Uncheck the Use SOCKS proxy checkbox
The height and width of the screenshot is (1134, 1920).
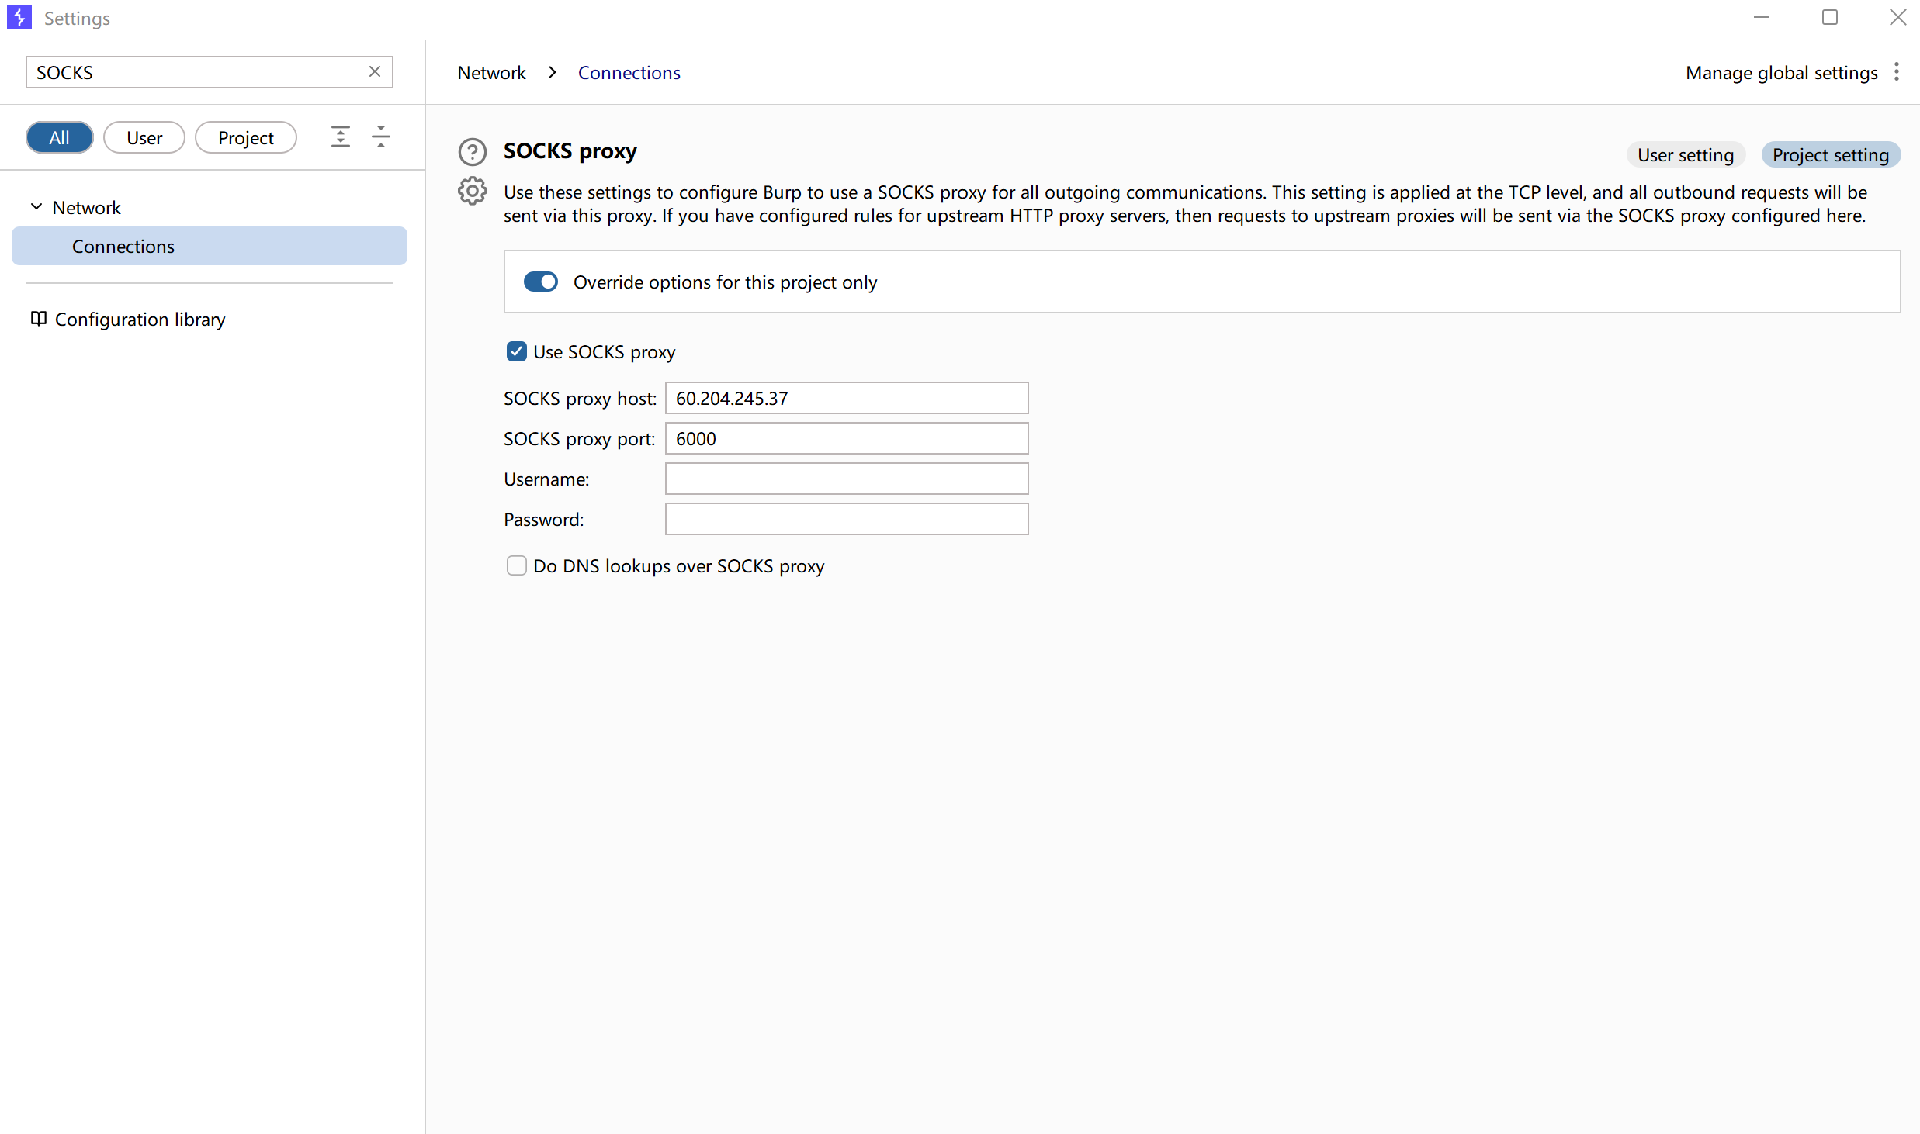click(516, 351)
